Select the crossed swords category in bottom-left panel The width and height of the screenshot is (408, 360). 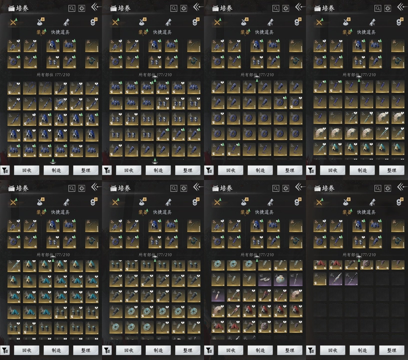click(13, 202)
